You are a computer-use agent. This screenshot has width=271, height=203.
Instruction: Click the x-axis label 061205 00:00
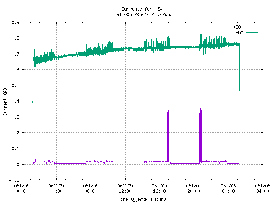[22, 189]
